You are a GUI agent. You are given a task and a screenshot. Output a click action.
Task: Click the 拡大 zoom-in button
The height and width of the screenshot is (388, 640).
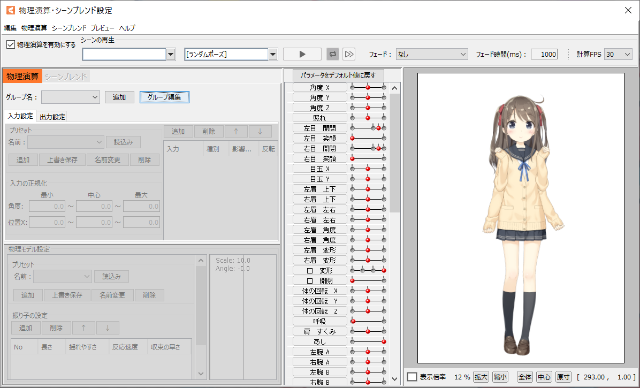pos(481,377)
